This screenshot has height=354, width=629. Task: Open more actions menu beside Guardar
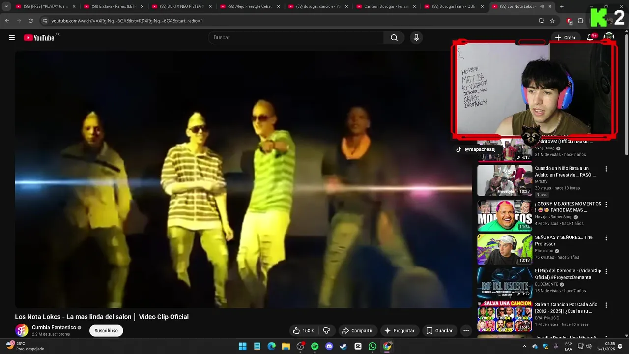[x=466, y=331]
